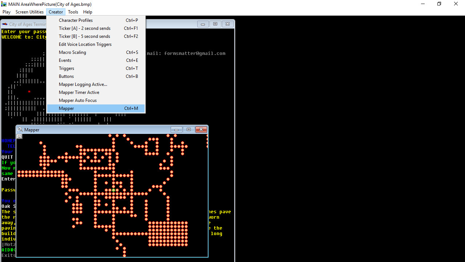
Task: Open the Screen Utilities menu
Action: pyautogui.click(x=29, y=12)
